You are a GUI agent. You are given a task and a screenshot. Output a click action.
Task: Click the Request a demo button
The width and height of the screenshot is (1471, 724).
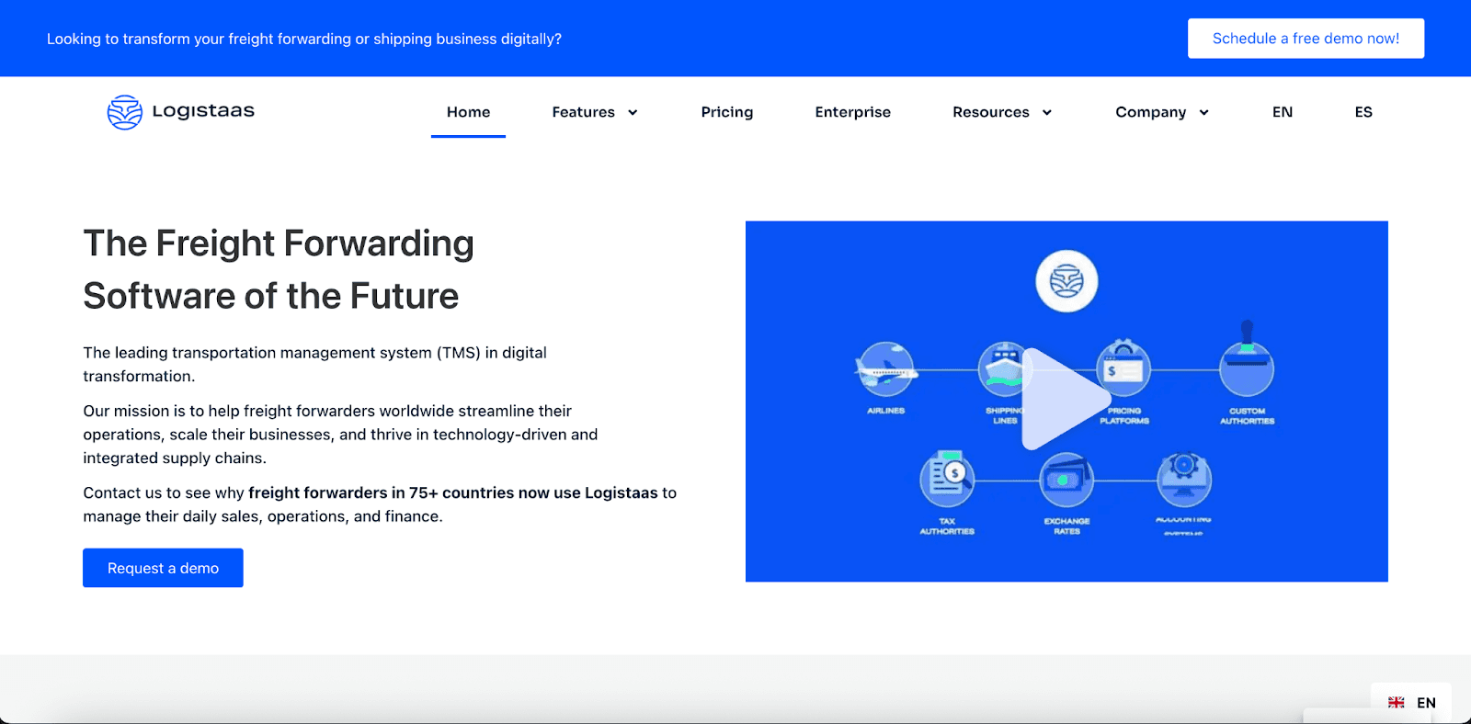pos(163,568)
